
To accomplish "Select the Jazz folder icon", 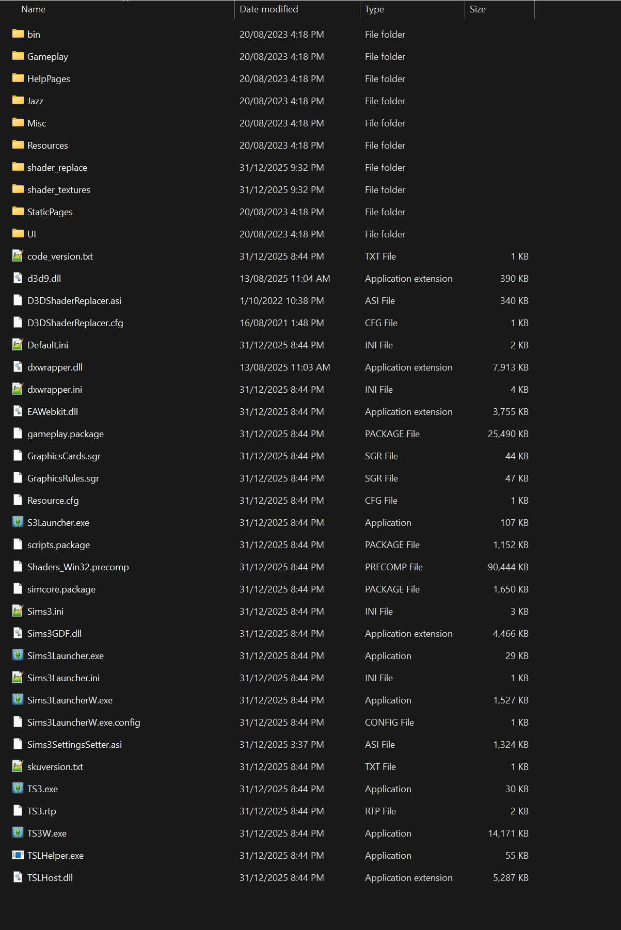I will 18,101.
